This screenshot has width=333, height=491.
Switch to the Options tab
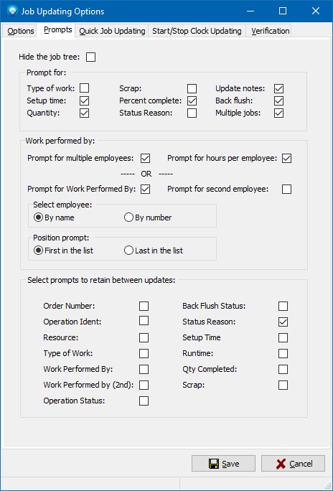[20, 31]
